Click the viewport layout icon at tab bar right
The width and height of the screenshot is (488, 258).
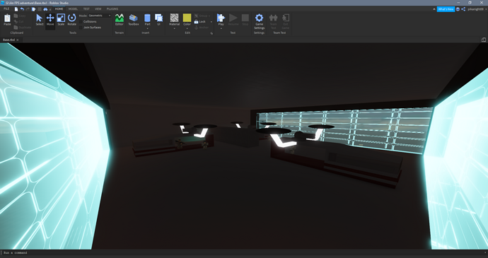pos(484,40)
